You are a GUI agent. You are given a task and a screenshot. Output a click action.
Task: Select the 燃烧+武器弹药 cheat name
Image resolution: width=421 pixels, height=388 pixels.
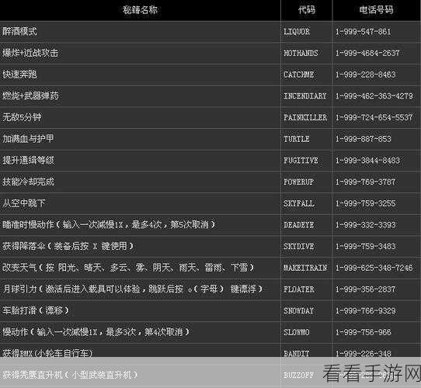[x=30, y=95]
